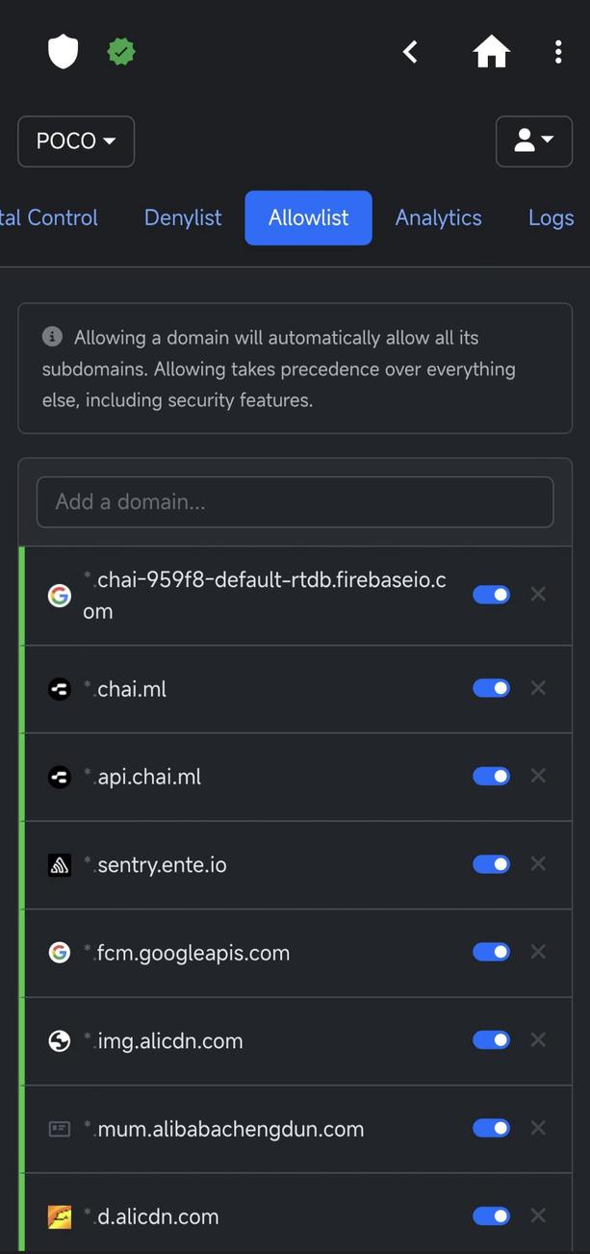This screenshot has width=590, height=1254.
Task: Click the globe icon next to img.alicdn.com
Action: pos(59,1039)
